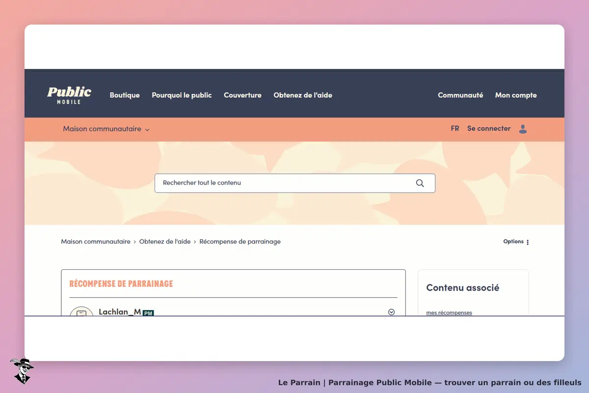The image size is (589, 393).
Task: Click Récompense de parrainage breadcrumb
Action: point(240,242)
